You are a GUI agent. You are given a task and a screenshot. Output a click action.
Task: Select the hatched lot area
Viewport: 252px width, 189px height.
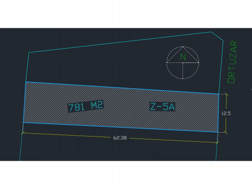pyautogui.click(x=122, y=107)
